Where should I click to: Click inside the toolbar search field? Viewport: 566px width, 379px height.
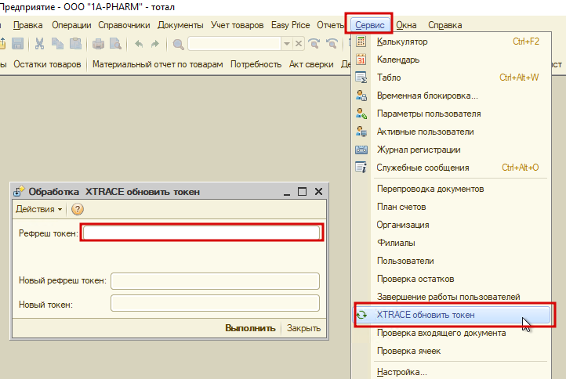coord(234,44)
